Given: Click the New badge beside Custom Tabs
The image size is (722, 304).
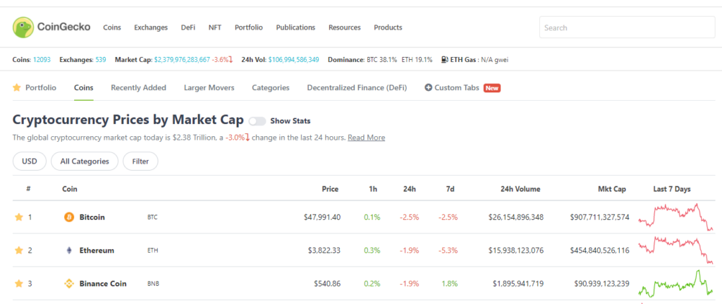Looking at the screenshot, I should point(492,88).
